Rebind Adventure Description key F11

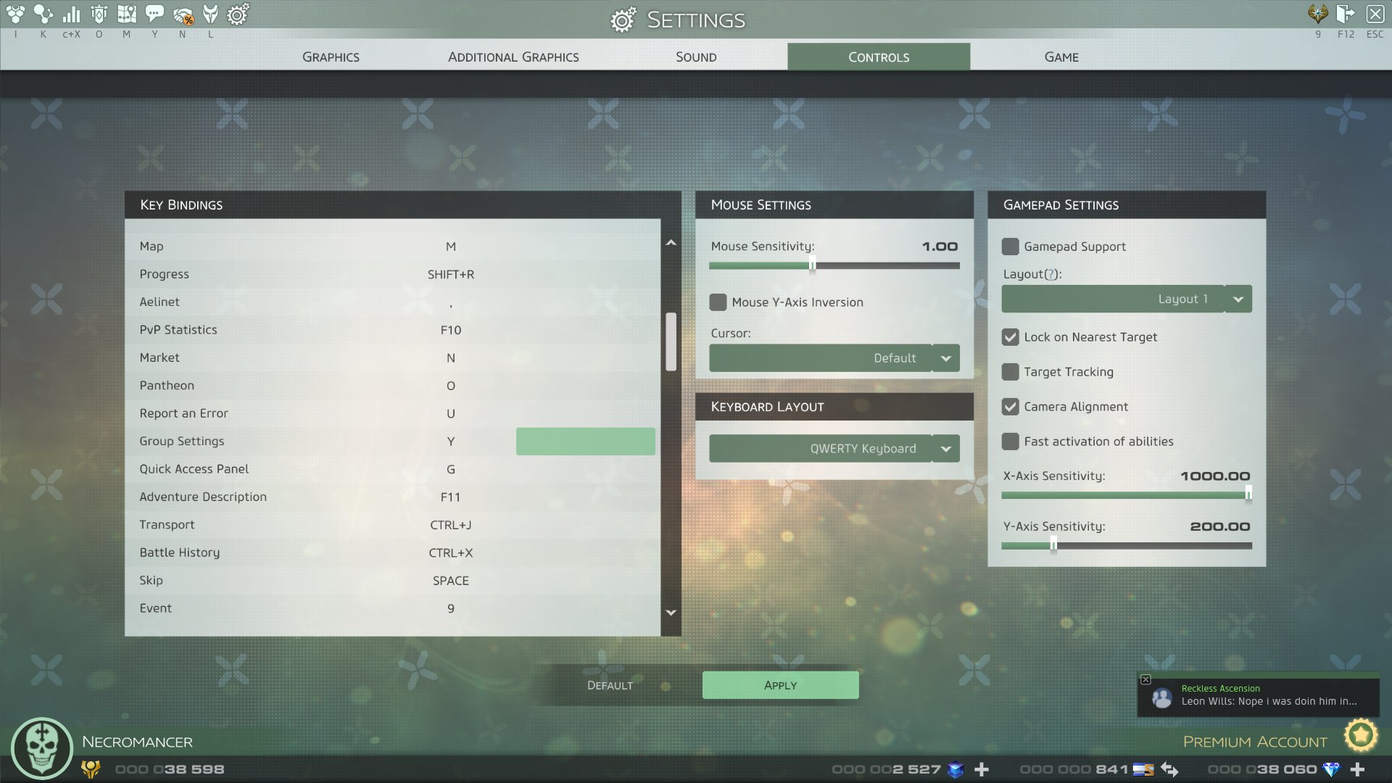451,497
